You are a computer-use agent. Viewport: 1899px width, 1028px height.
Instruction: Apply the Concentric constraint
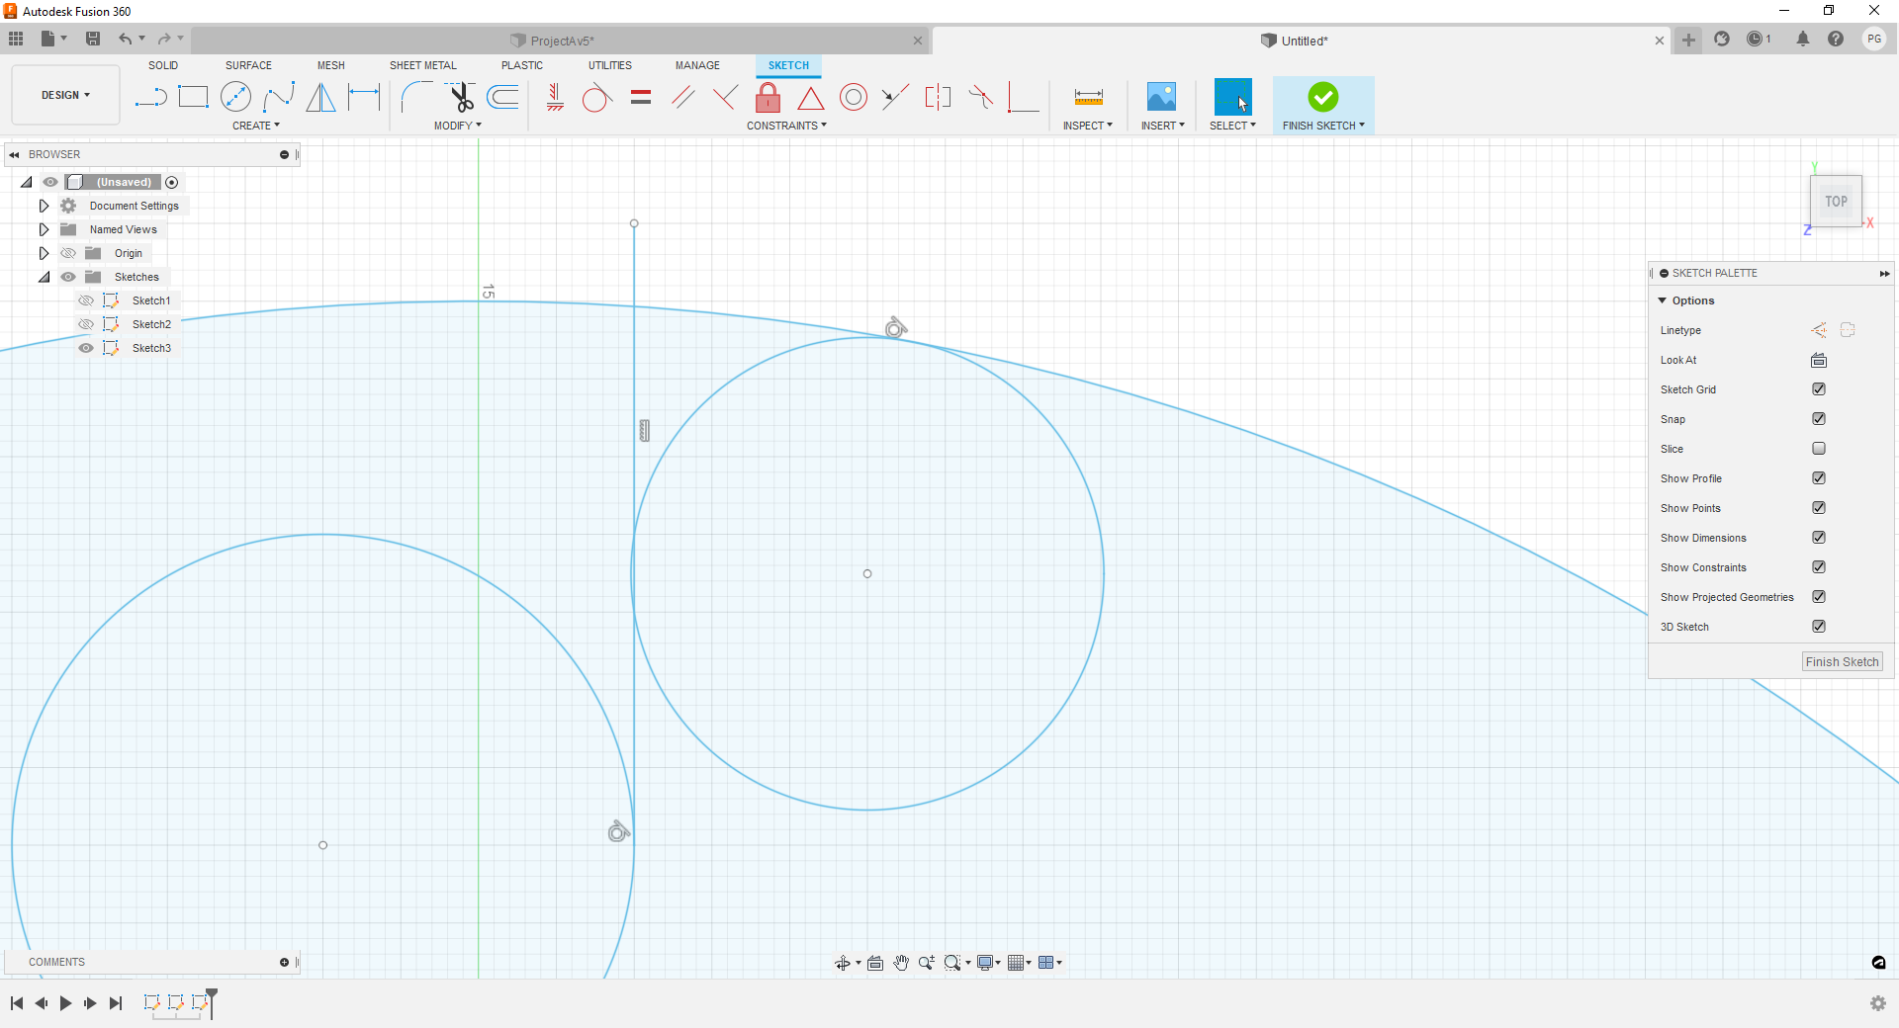tap(853, 97)
